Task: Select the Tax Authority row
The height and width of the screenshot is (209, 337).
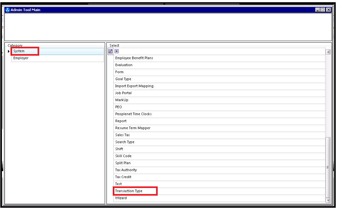Action: (126, 170)
